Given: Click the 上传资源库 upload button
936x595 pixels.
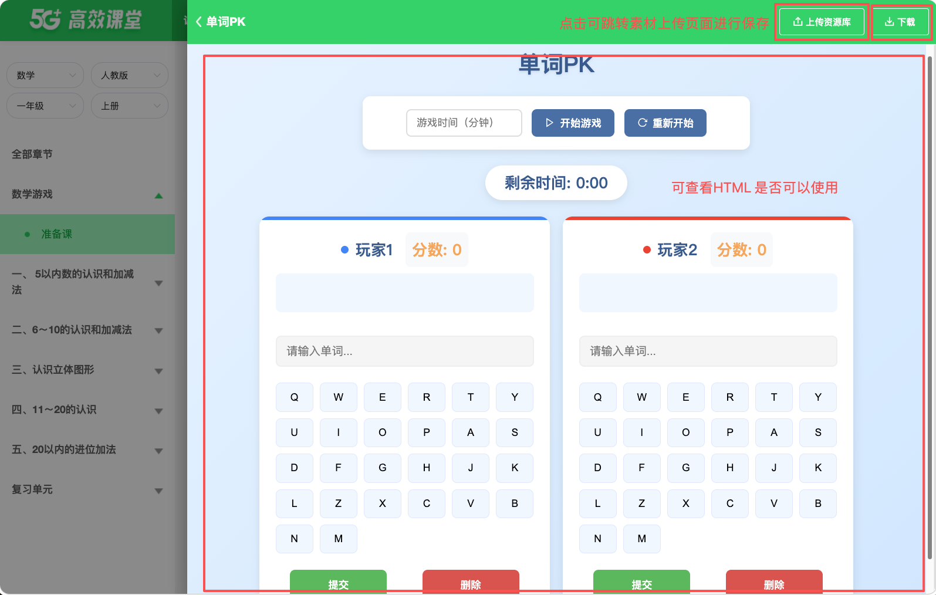Looking at the screenshot, I should (x=822, y=22).
